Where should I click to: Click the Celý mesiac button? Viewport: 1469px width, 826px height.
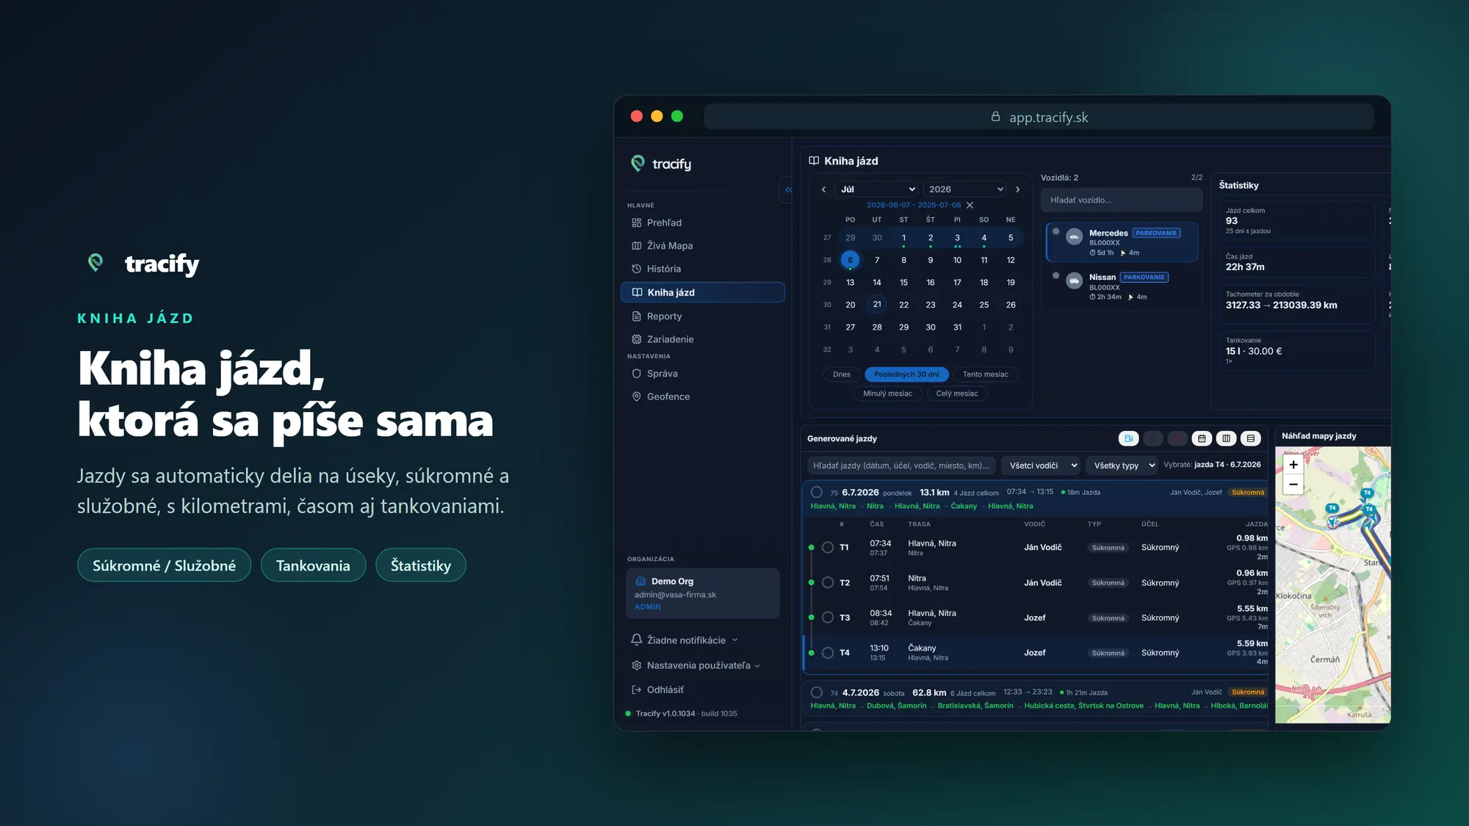click(957, 394)
